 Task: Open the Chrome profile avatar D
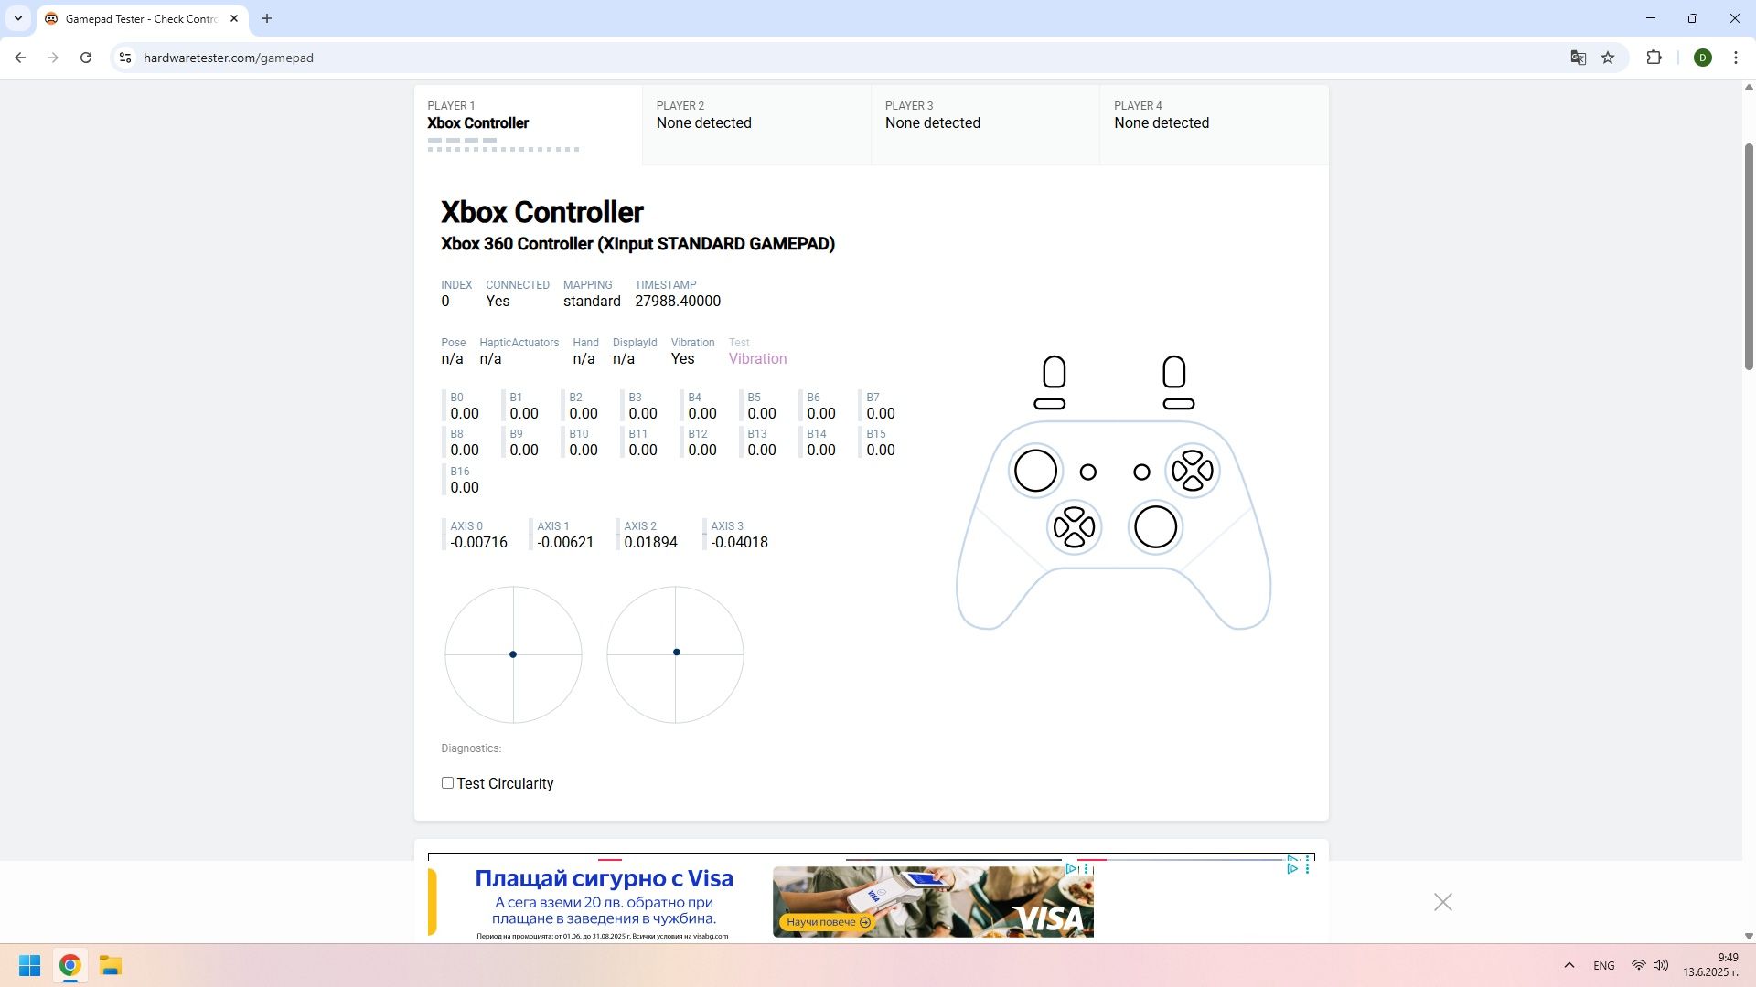1702,58
